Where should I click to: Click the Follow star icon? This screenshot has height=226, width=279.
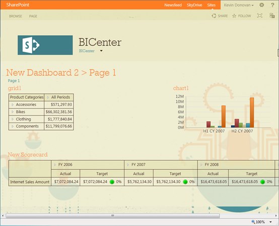234,16
